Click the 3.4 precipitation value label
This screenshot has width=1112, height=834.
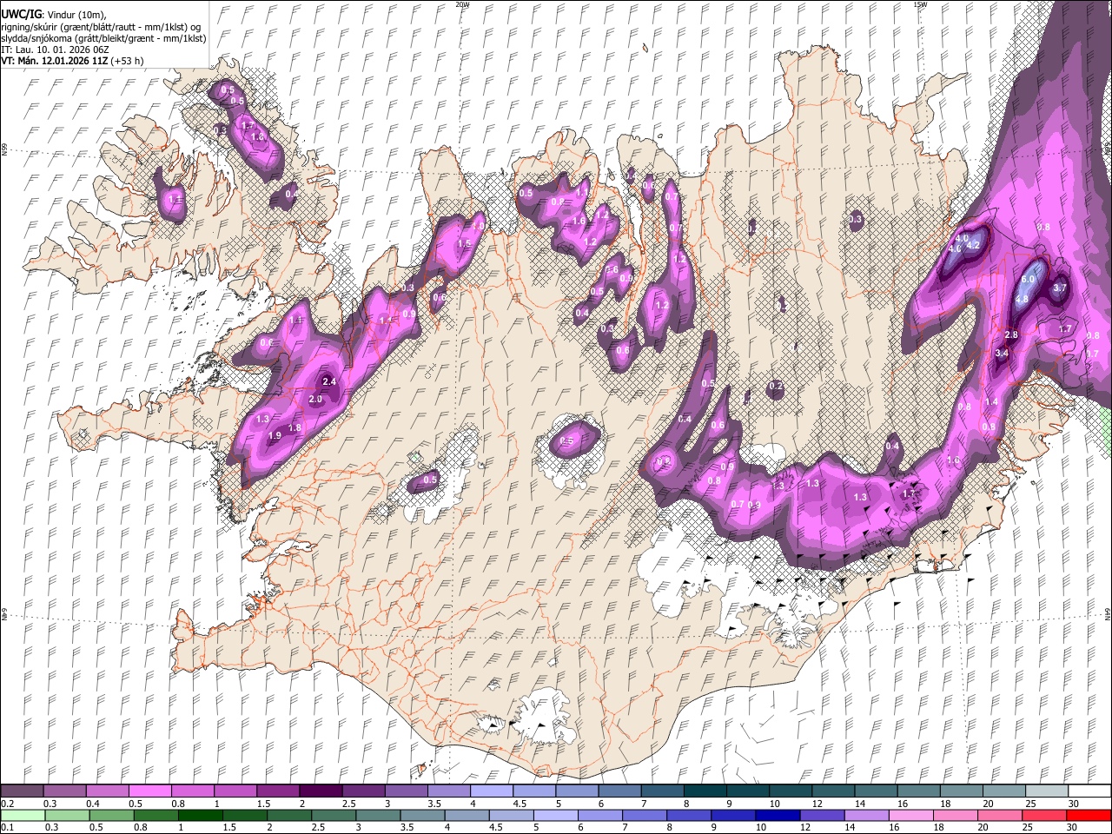click(x=1002, y=354)
